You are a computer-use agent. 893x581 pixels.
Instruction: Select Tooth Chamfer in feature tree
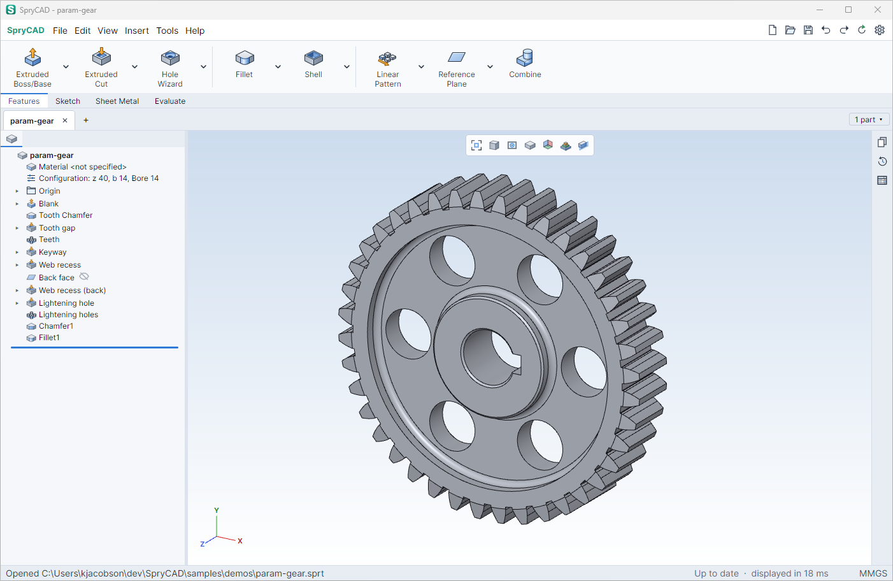(66, 215)
